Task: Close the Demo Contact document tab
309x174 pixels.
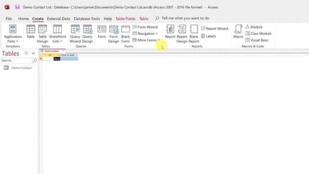Action: coord(63,51)
